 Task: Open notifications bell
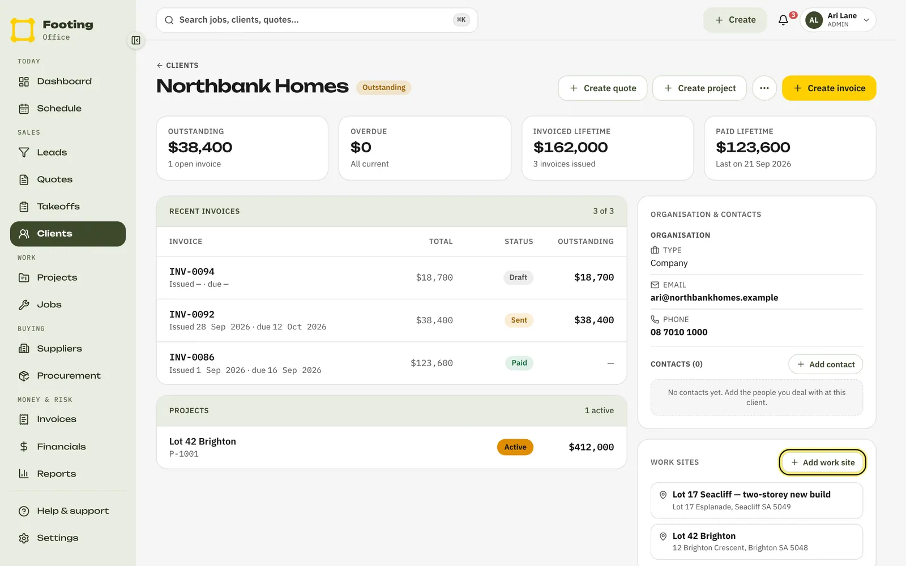(x=783, y=20)
